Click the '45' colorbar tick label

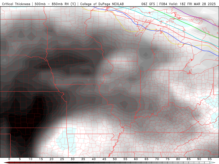pos(104,159)
